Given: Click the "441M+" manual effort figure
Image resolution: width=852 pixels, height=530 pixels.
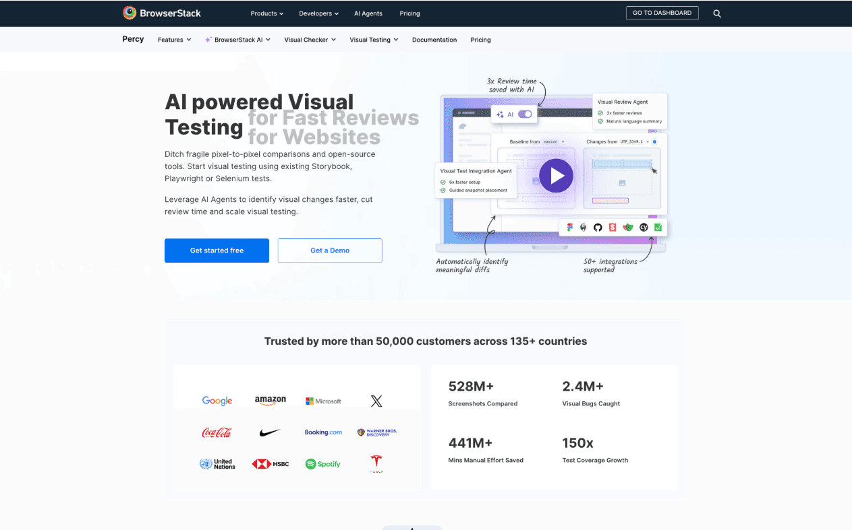Looking at the screenshot, I should (x=471, y=443).
